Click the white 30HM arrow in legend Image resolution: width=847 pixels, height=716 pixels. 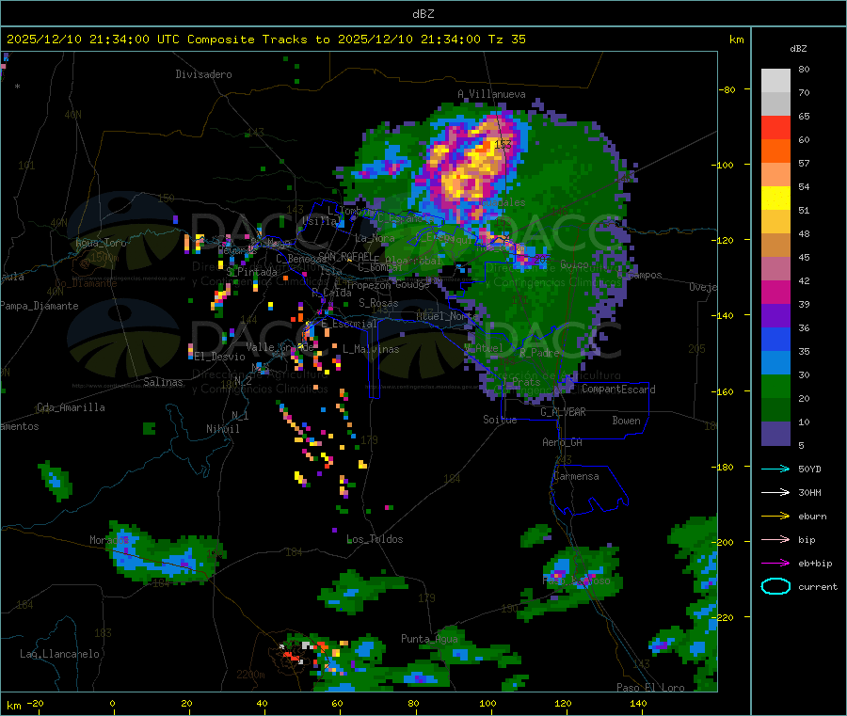click(x=775, y=492)
